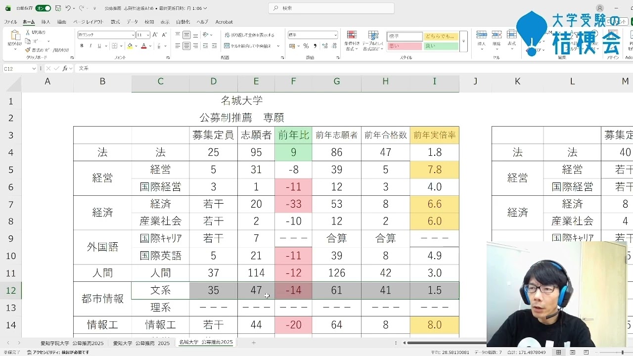The image size is (633, 356).
Task: Toggle align text left
Action: [x=178, y=46]
